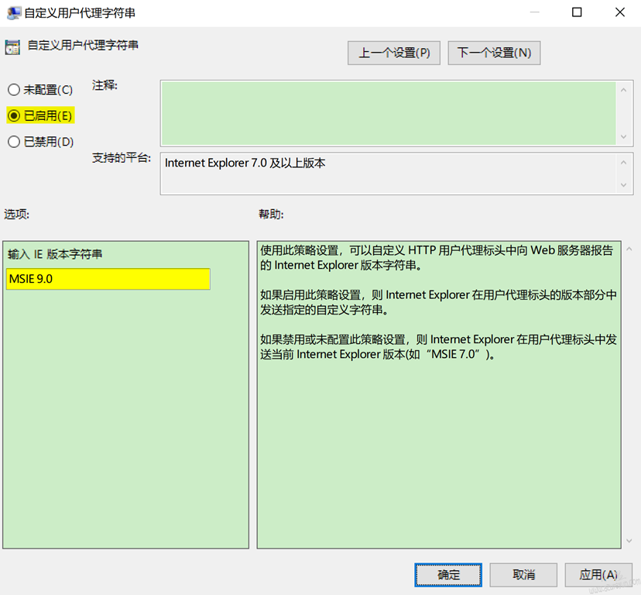Click the 帮助: label
Screen dimensions: 641x595
click(271, 214)
